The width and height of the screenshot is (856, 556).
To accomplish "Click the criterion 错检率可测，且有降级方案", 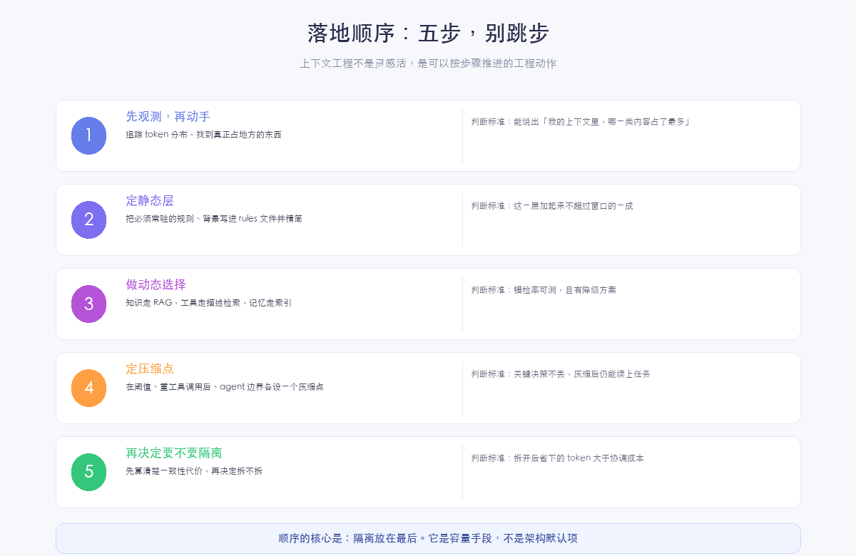I will coord(544,290).
